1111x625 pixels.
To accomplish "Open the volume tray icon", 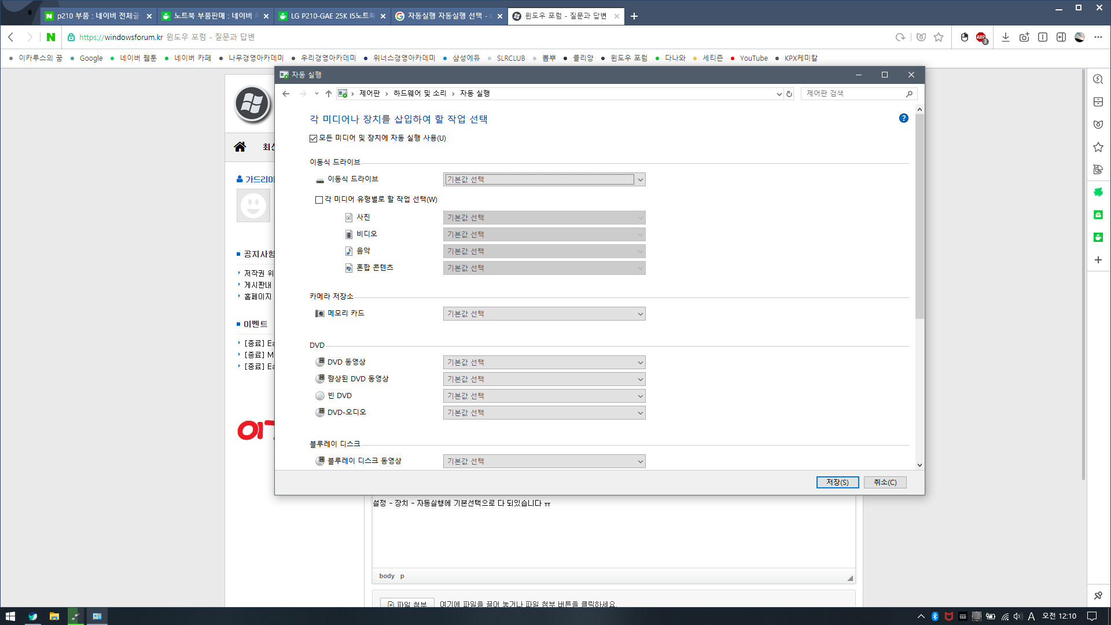I will [1018, 616].
